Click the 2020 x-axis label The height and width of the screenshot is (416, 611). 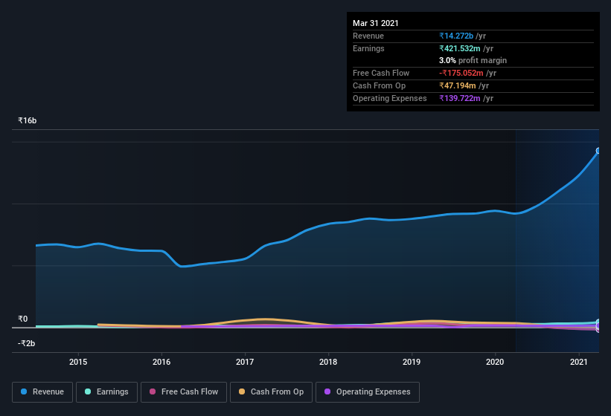pyautogui.click(x=495, y=362)
